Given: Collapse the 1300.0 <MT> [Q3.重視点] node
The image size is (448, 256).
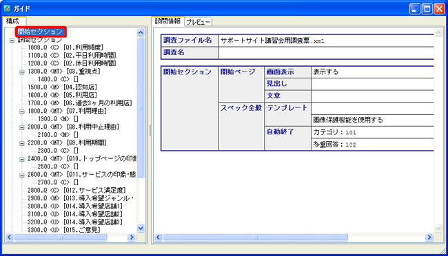Looking at the screenshot, I should (x=22, y=72).
